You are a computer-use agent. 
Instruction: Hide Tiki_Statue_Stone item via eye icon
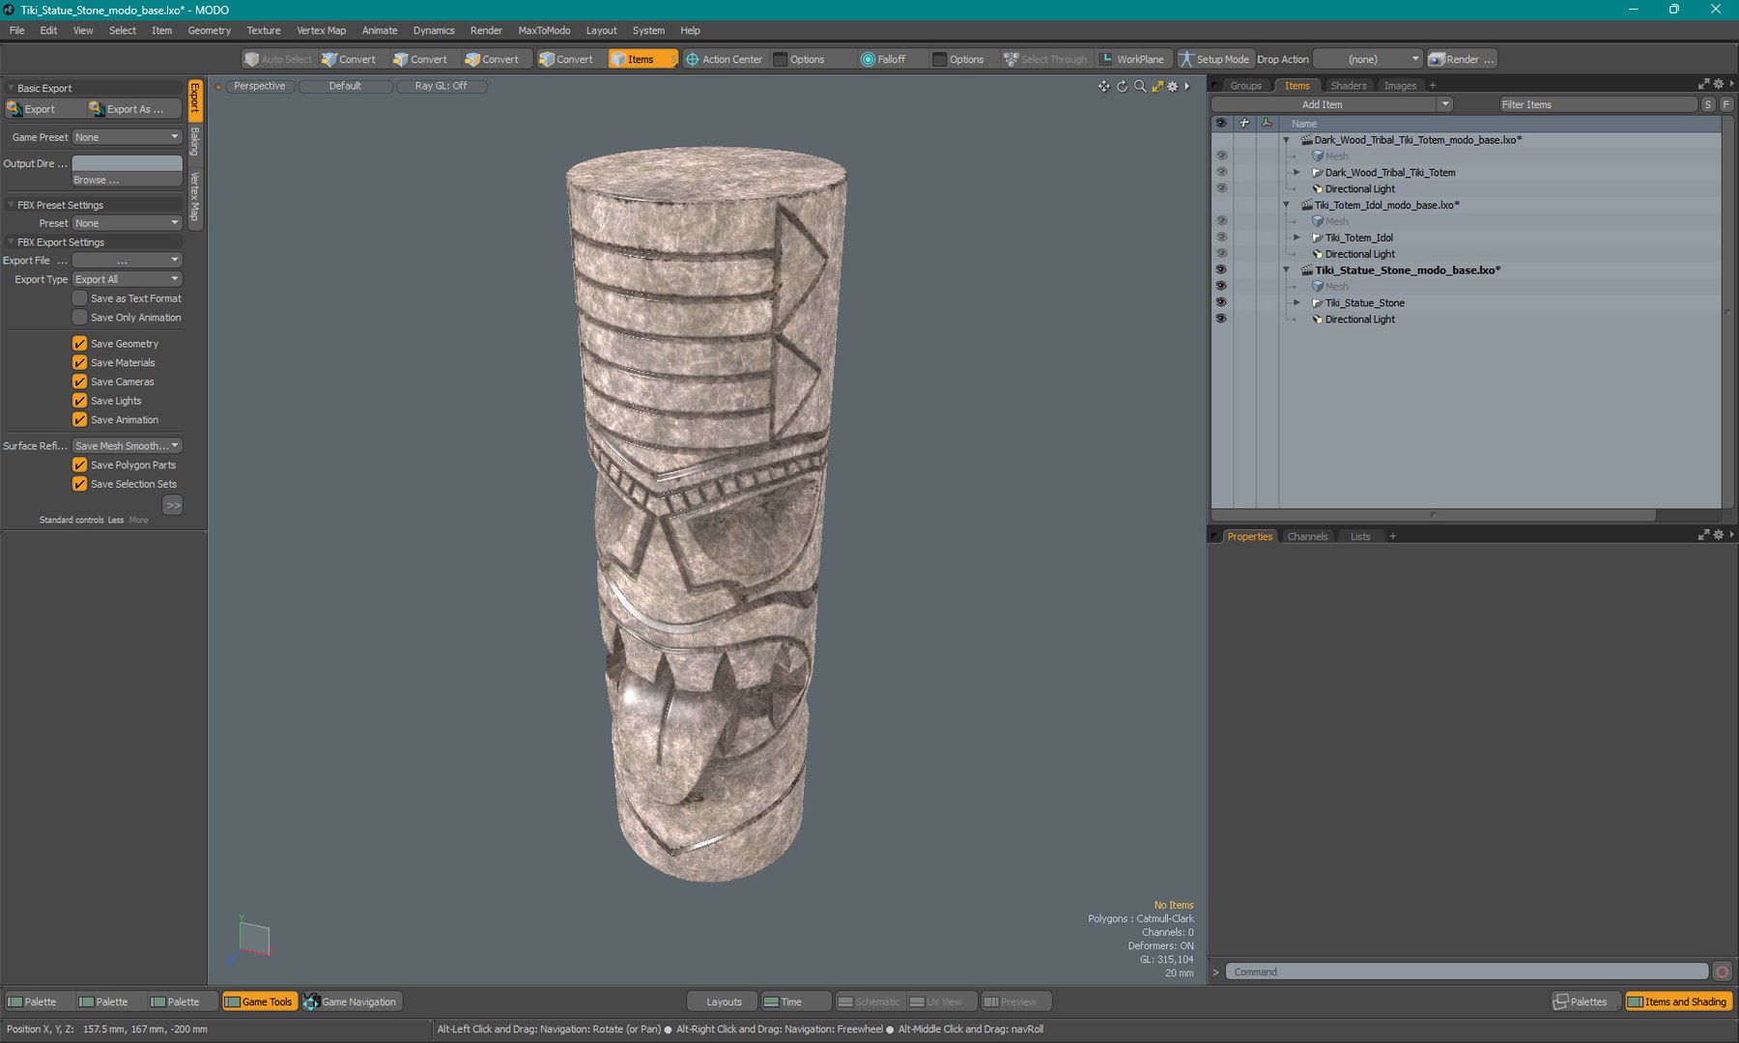point(1221,302)
